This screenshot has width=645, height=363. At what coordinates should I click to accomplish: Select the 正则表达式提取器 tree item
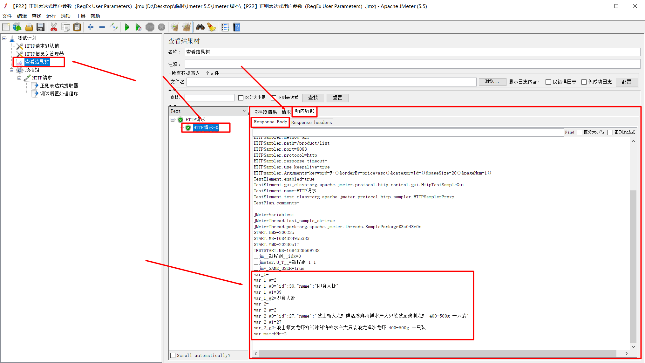[59, 85]
